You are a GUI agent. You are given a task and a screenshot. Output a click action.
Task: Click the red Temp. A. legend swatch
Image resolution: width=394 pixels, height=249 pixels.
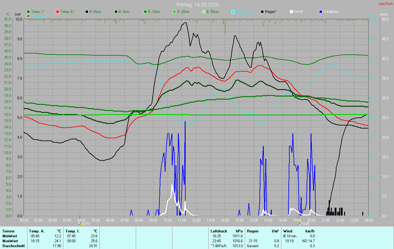click(58, 12)
